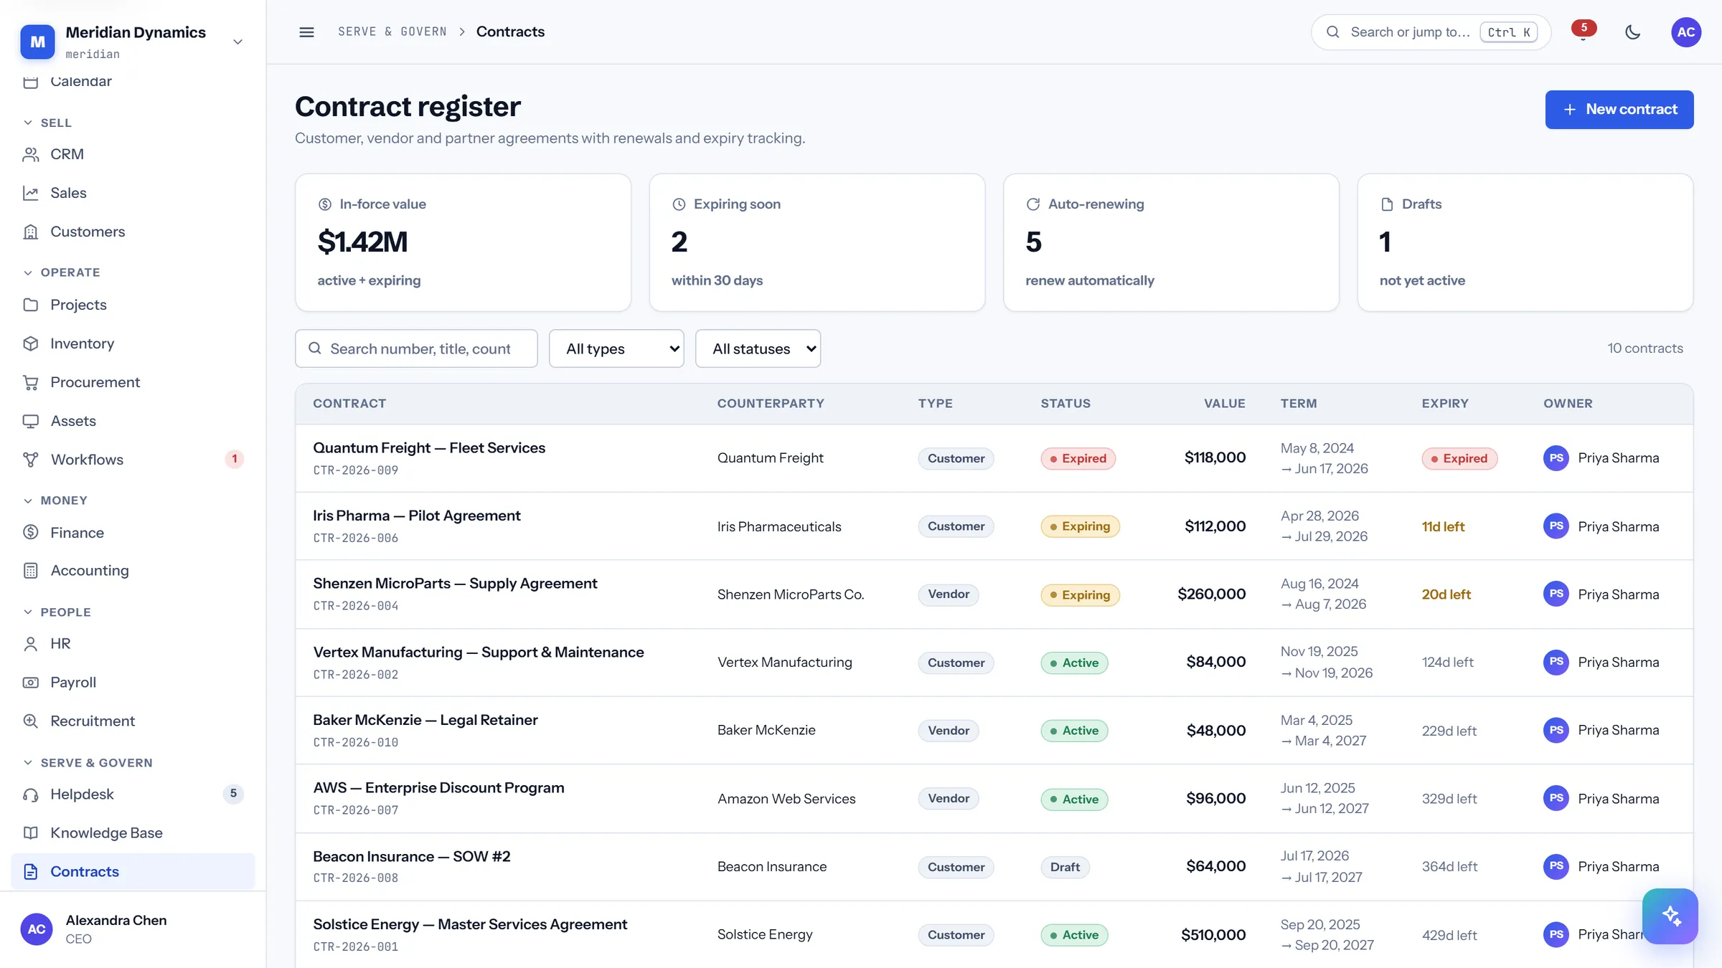Open the All types dropdown

click(616, 348)
